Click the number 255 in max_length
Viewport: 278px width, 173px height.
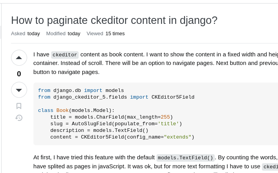click(165, 117)
